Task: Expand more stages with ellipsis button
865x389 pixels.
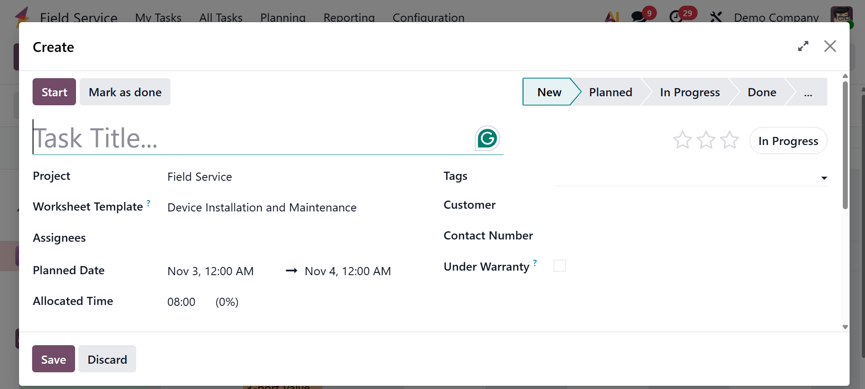Action: click(x=808, y=93)
